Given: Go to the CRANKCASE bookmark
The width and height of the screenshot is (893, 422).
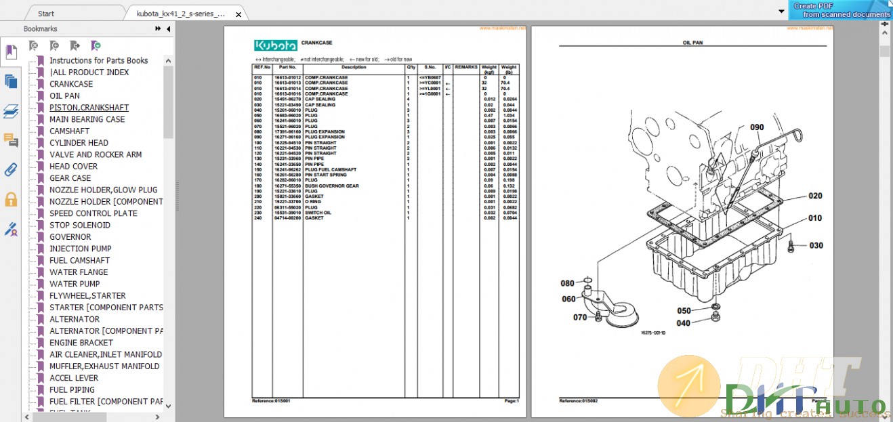Looking at the screenshot, I should coord(71,84).
